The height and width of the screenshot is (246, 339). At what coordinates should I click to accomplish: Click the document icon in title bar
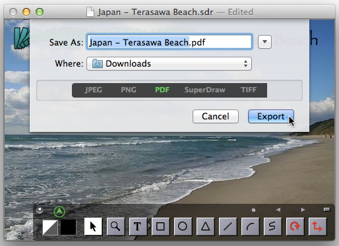point(90,12)
